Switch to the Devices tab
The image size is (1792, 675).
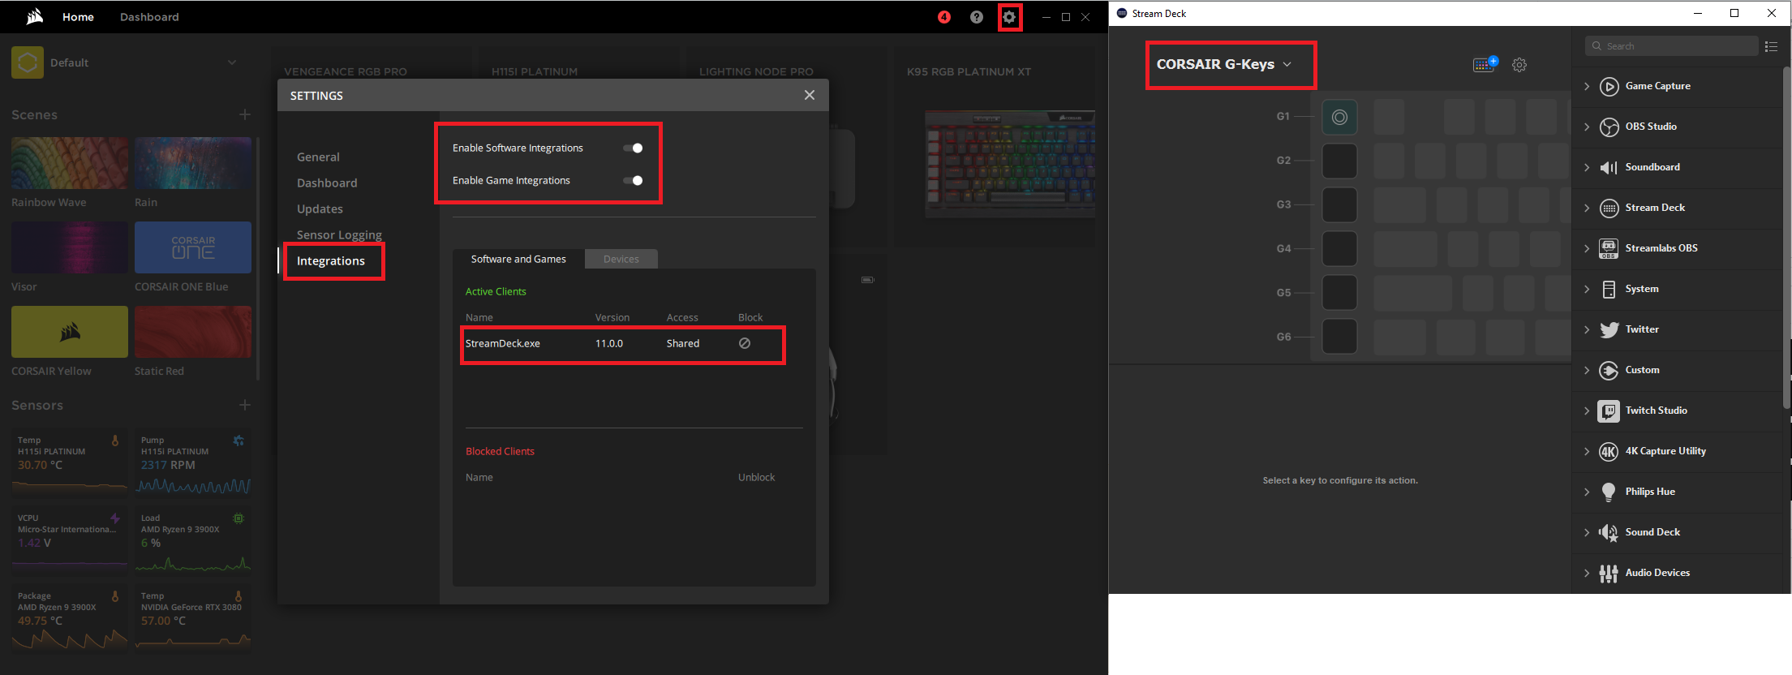tap(621, 259)
